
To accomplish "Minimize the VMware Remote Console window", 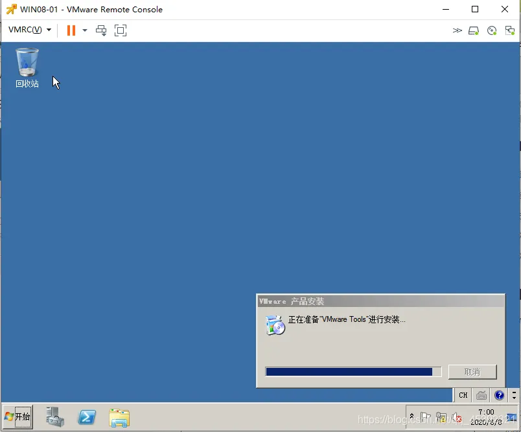I will pos(446,9).
